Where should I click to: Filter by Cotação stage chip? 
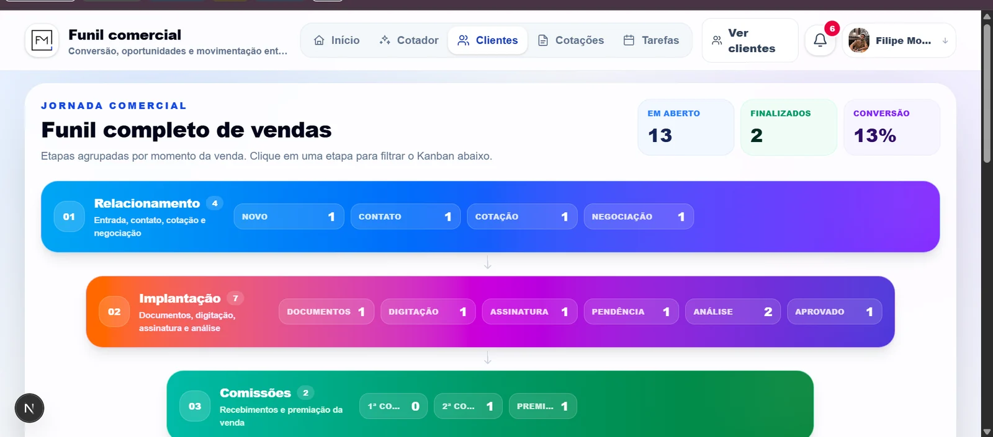[x=522, y=216]
